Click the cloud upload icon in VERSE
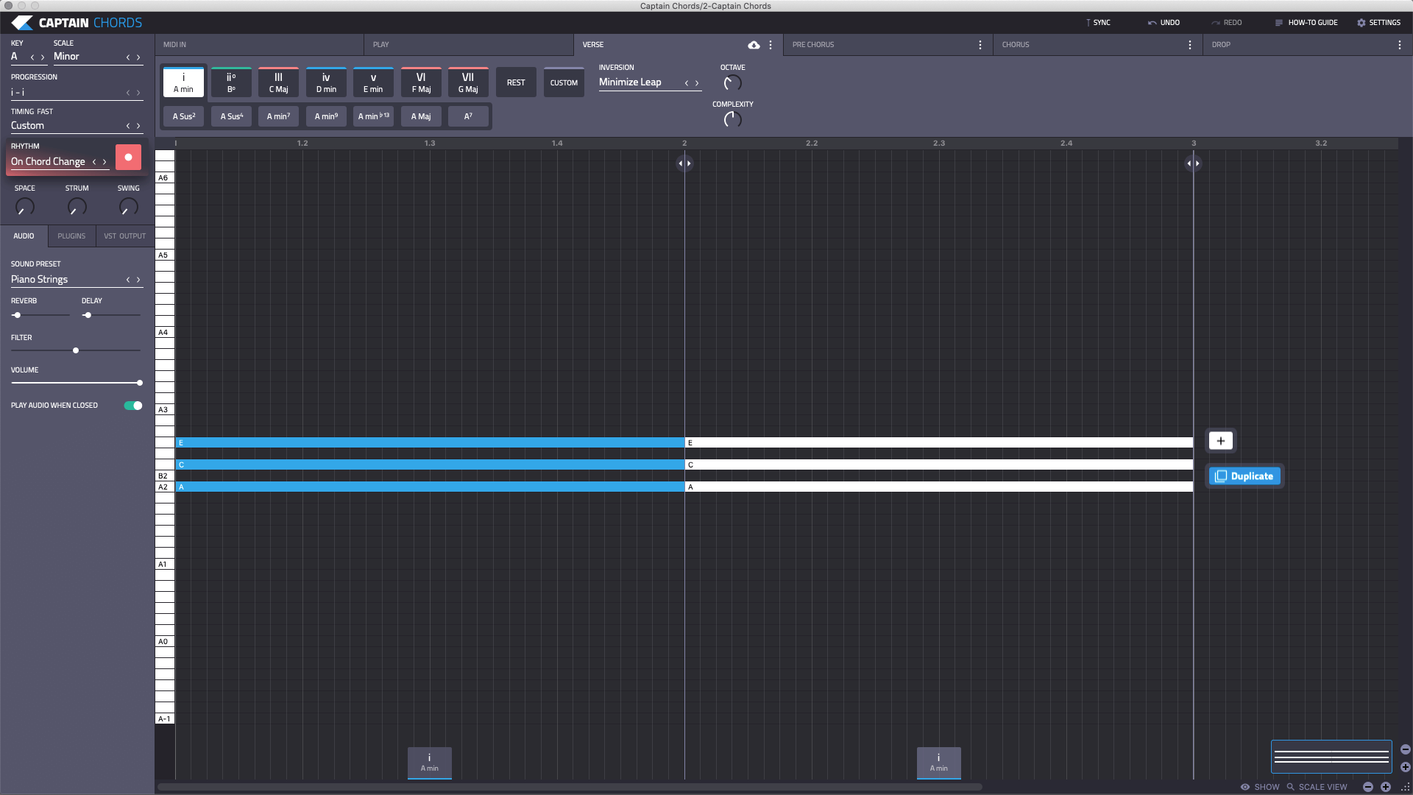This screenshot has width=1413, height=795. click(754, 43)
